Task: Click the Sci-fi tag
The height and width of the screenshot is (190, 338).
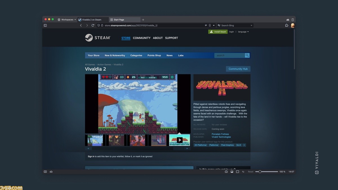Action: coord(239,145)
